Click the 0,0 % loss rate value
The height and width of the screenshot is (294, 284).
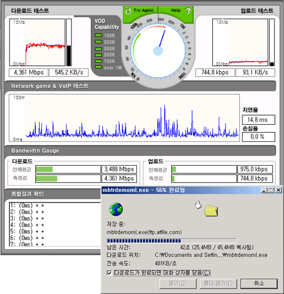[x=258, y=137]
